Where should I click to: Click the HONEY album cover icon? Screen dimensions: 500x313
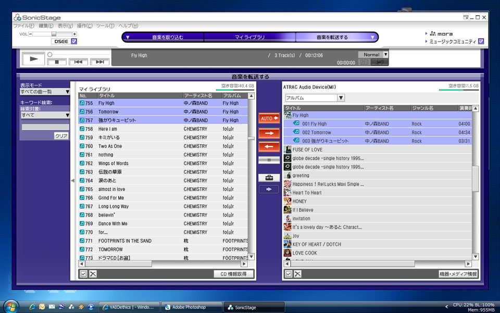[287, 201]
